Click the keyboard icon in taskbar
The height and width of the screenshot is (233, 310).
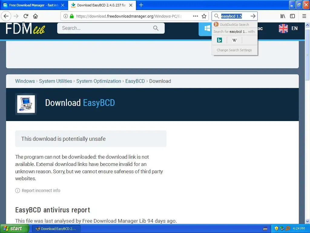[265, 229]
